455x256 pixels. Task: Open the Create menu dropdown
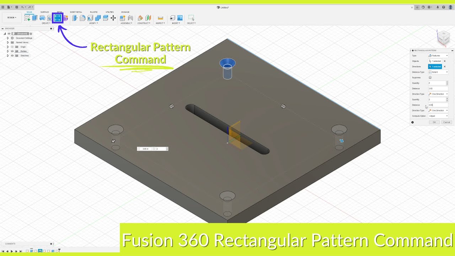coord(46,23)
